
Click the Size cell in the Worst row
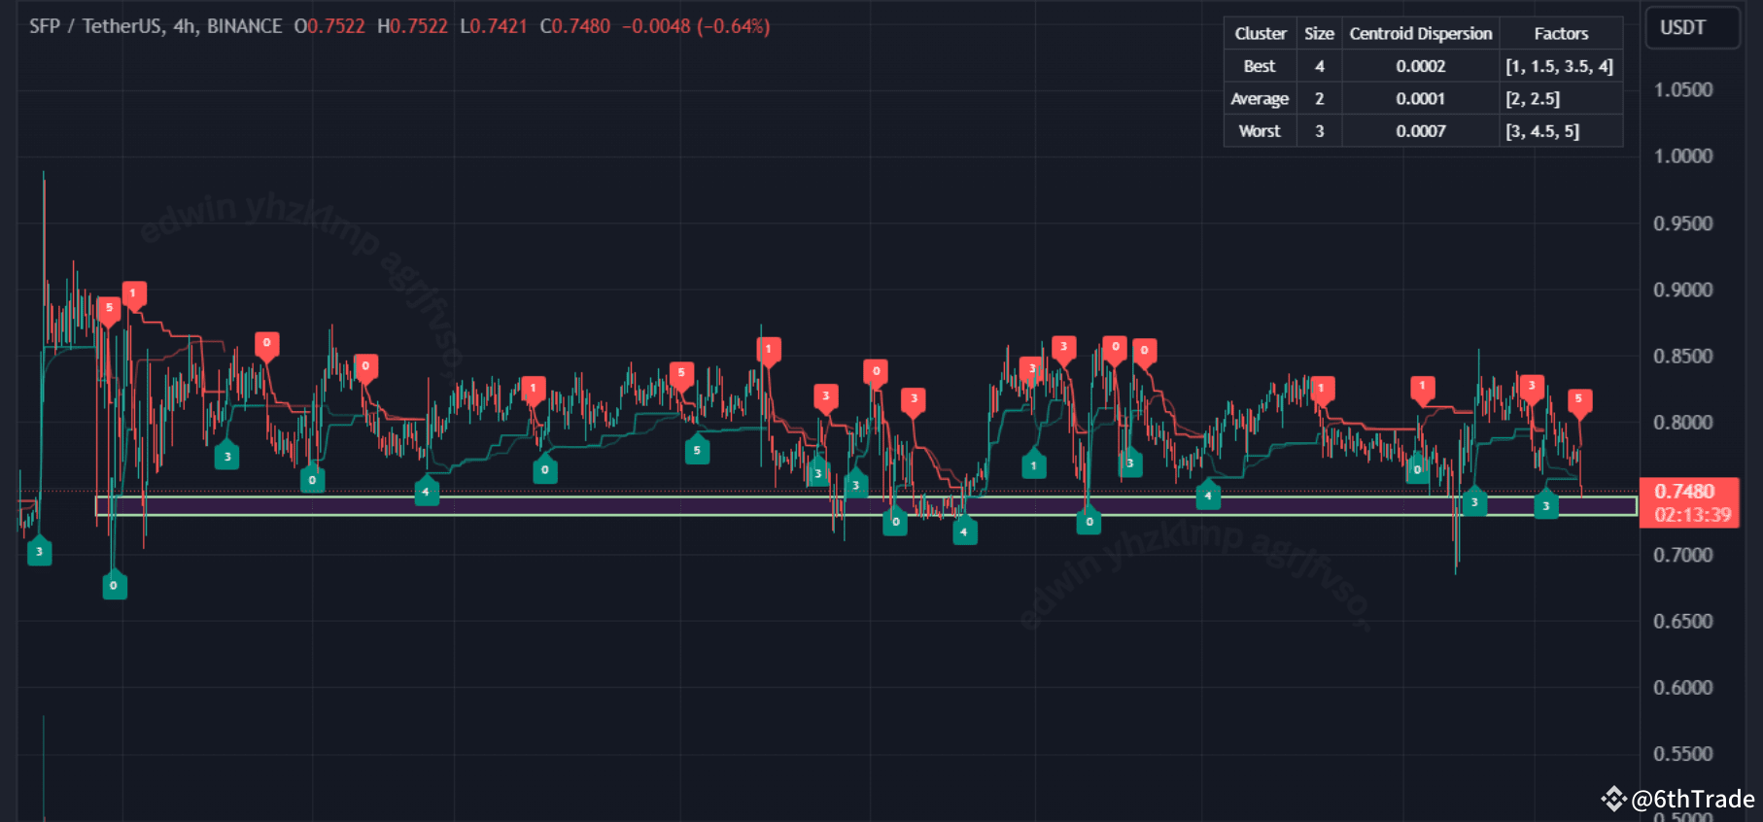click(x=1319, y=131)
